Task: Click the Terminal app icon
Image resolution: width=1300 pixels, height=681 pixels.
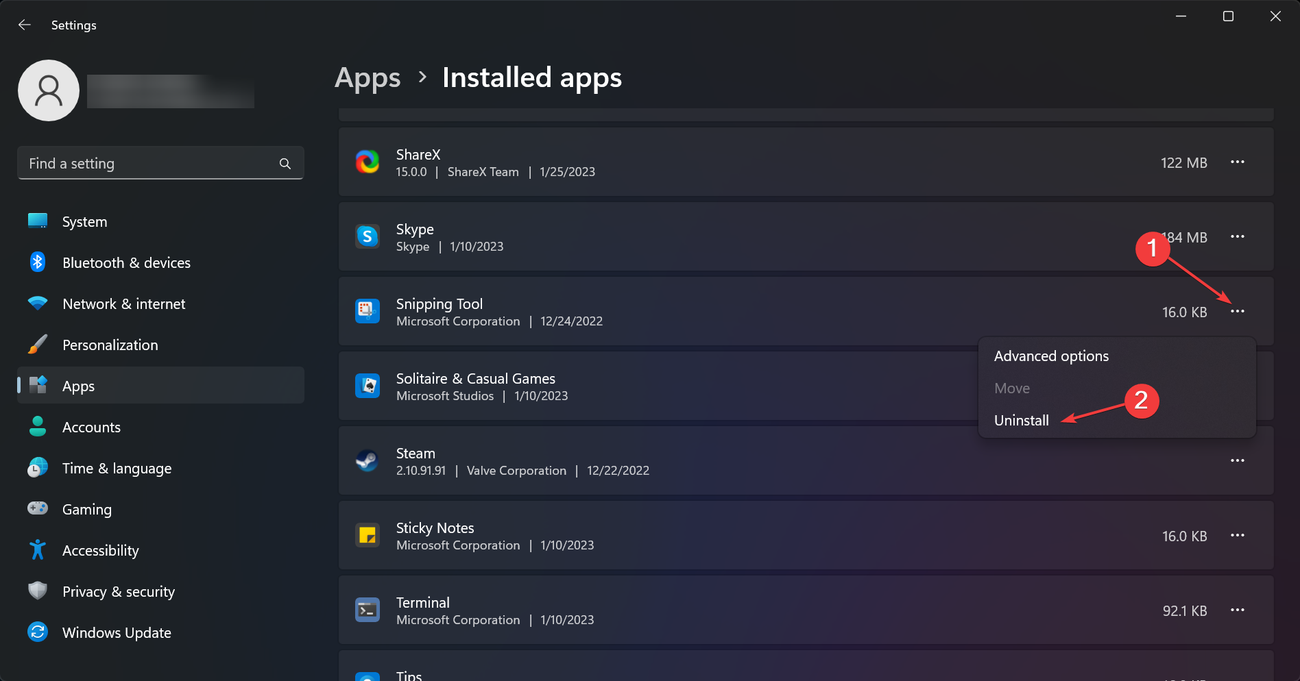Action: pos(368,610)
